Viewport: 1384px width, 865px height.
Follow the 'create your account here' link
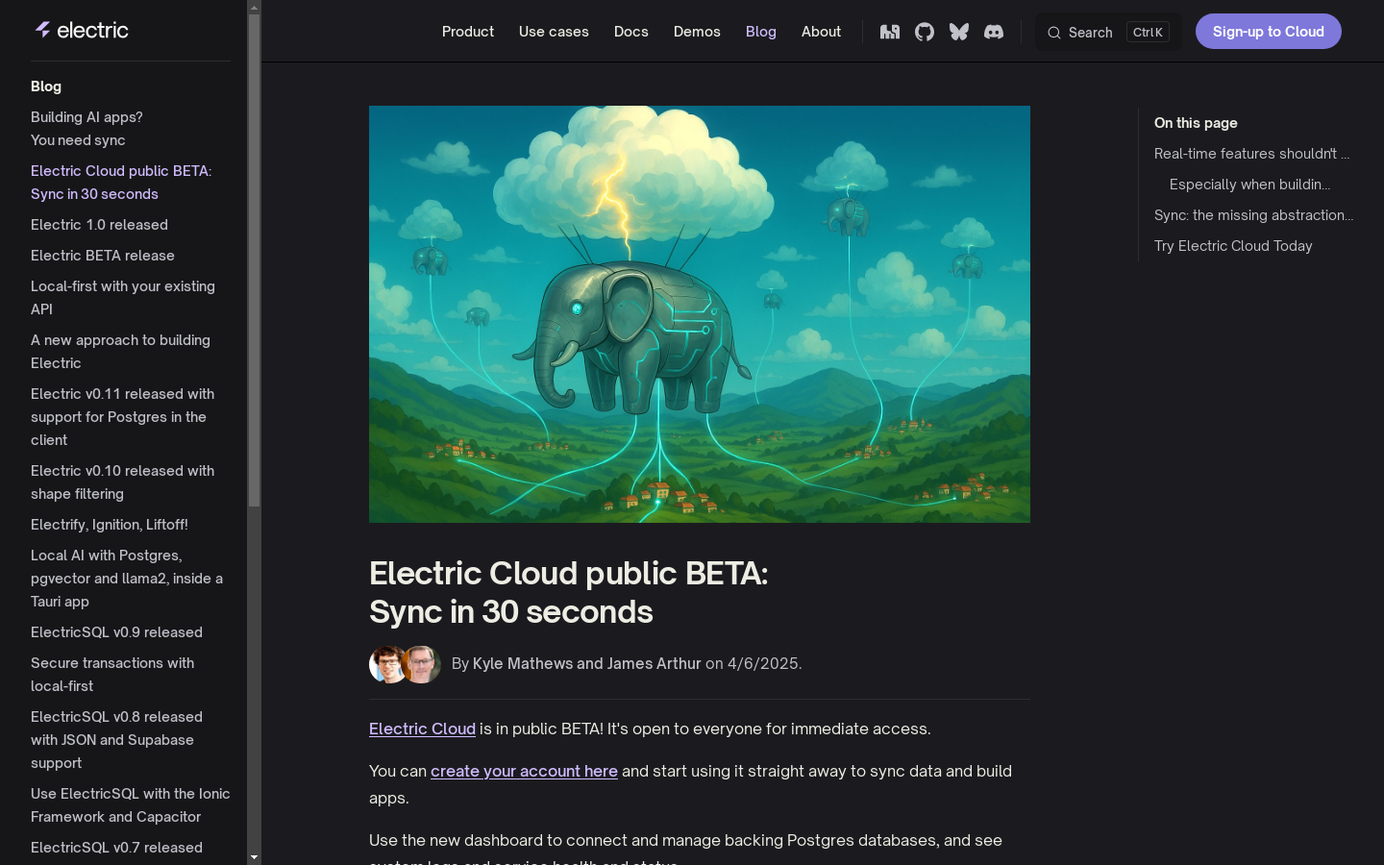[524, 771]
